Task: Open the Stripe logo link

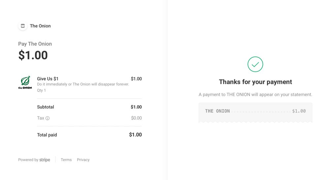Action: click(45, 160)
